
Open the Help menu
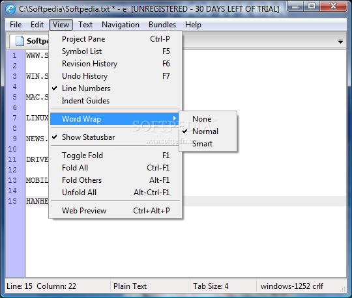(x=193, y=25)
